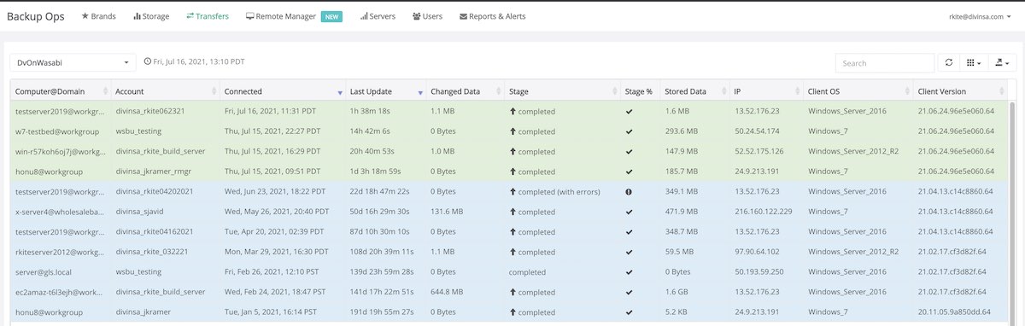This screenshot has width=1025, height=326.
Task: Focus the Search input field
Action: point(885,62)
